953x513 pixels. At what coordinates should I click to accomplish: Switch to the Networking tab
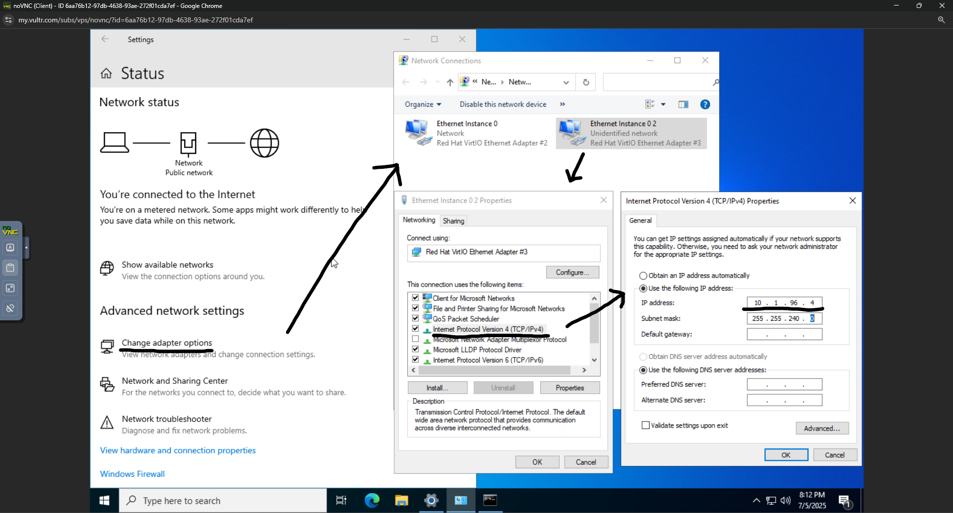[x=419, y=220]
